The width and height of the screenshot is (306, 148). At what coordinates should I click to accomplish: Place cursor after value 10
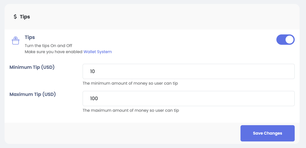click(95, 71)
